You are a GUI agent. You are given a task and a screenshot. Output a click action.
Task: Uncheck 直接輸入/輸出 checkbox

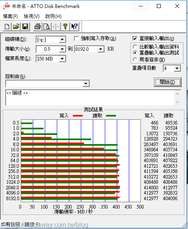click(135, 38)
